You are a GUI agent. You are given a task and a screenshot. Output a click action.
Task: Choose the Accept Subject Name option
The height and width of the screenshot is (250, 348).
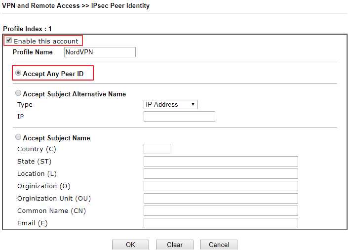coord(19,137)
